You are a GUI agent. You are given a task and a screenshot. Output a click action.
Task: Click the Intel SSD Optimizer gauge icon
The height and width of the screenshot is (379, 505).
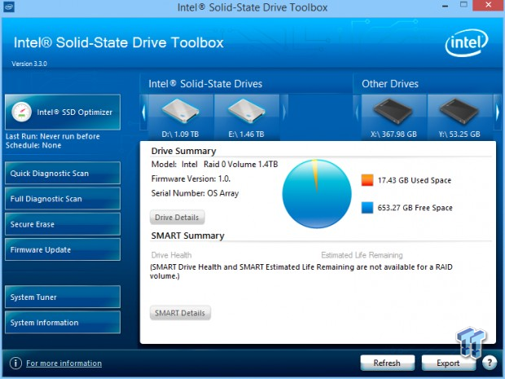[x=21, y=112]
